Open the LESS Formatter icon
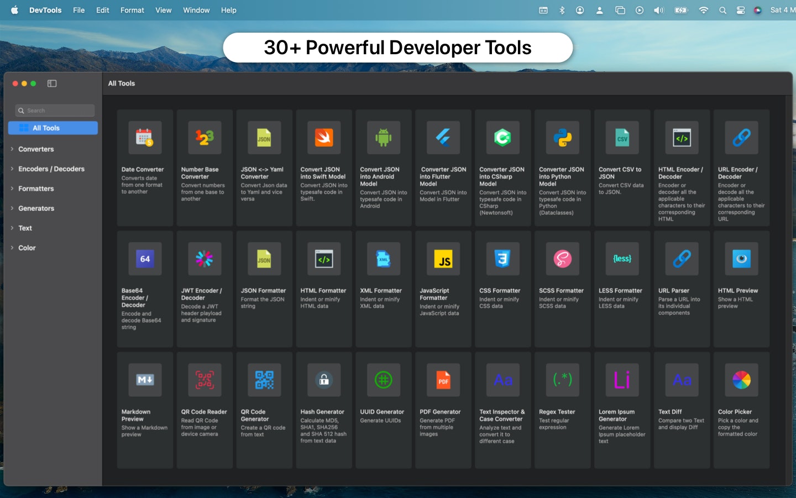The width and height of the screenshot is (796, 498). pos(622,258)
